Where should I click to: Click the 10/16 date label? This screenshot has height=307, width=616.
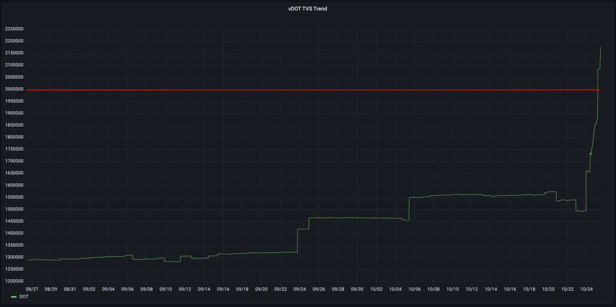510,289
